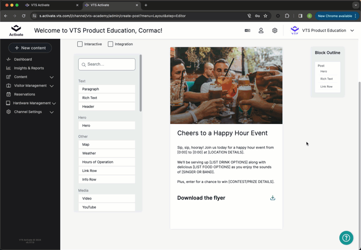Open the VTS Product Education channel dropdown
Viewport: 361px width, 250px height.
click(352, 30)
